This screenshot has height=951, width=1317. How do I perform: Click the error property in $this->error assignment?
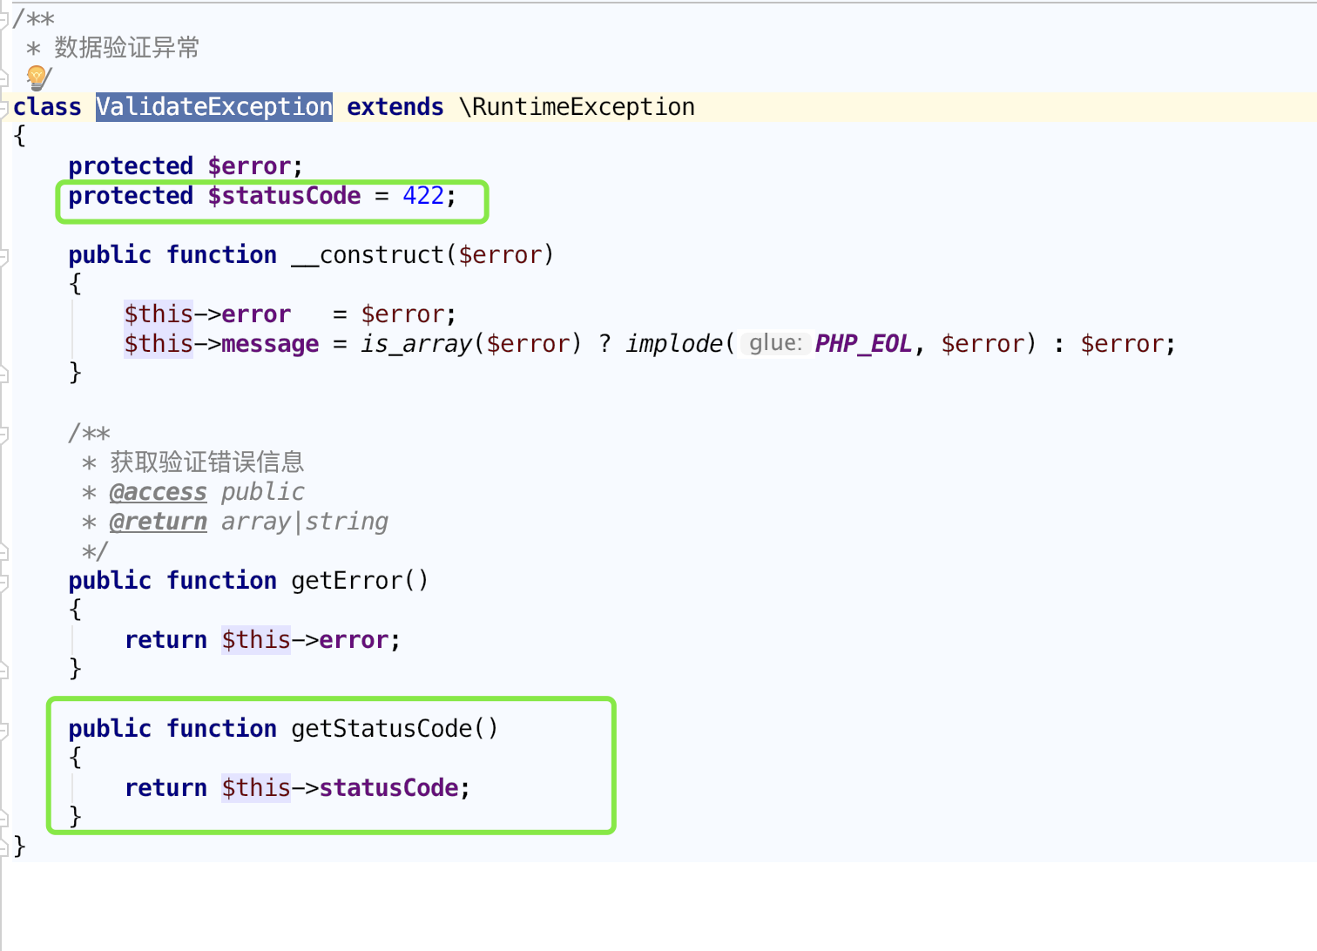(256, 314)
